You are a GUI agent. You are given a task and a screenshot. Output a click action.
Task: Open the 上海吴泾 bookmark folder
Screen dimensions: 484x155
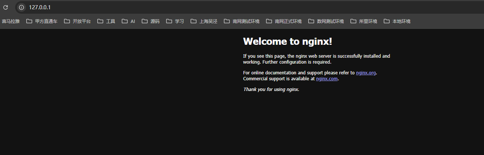tap(204, 21)
